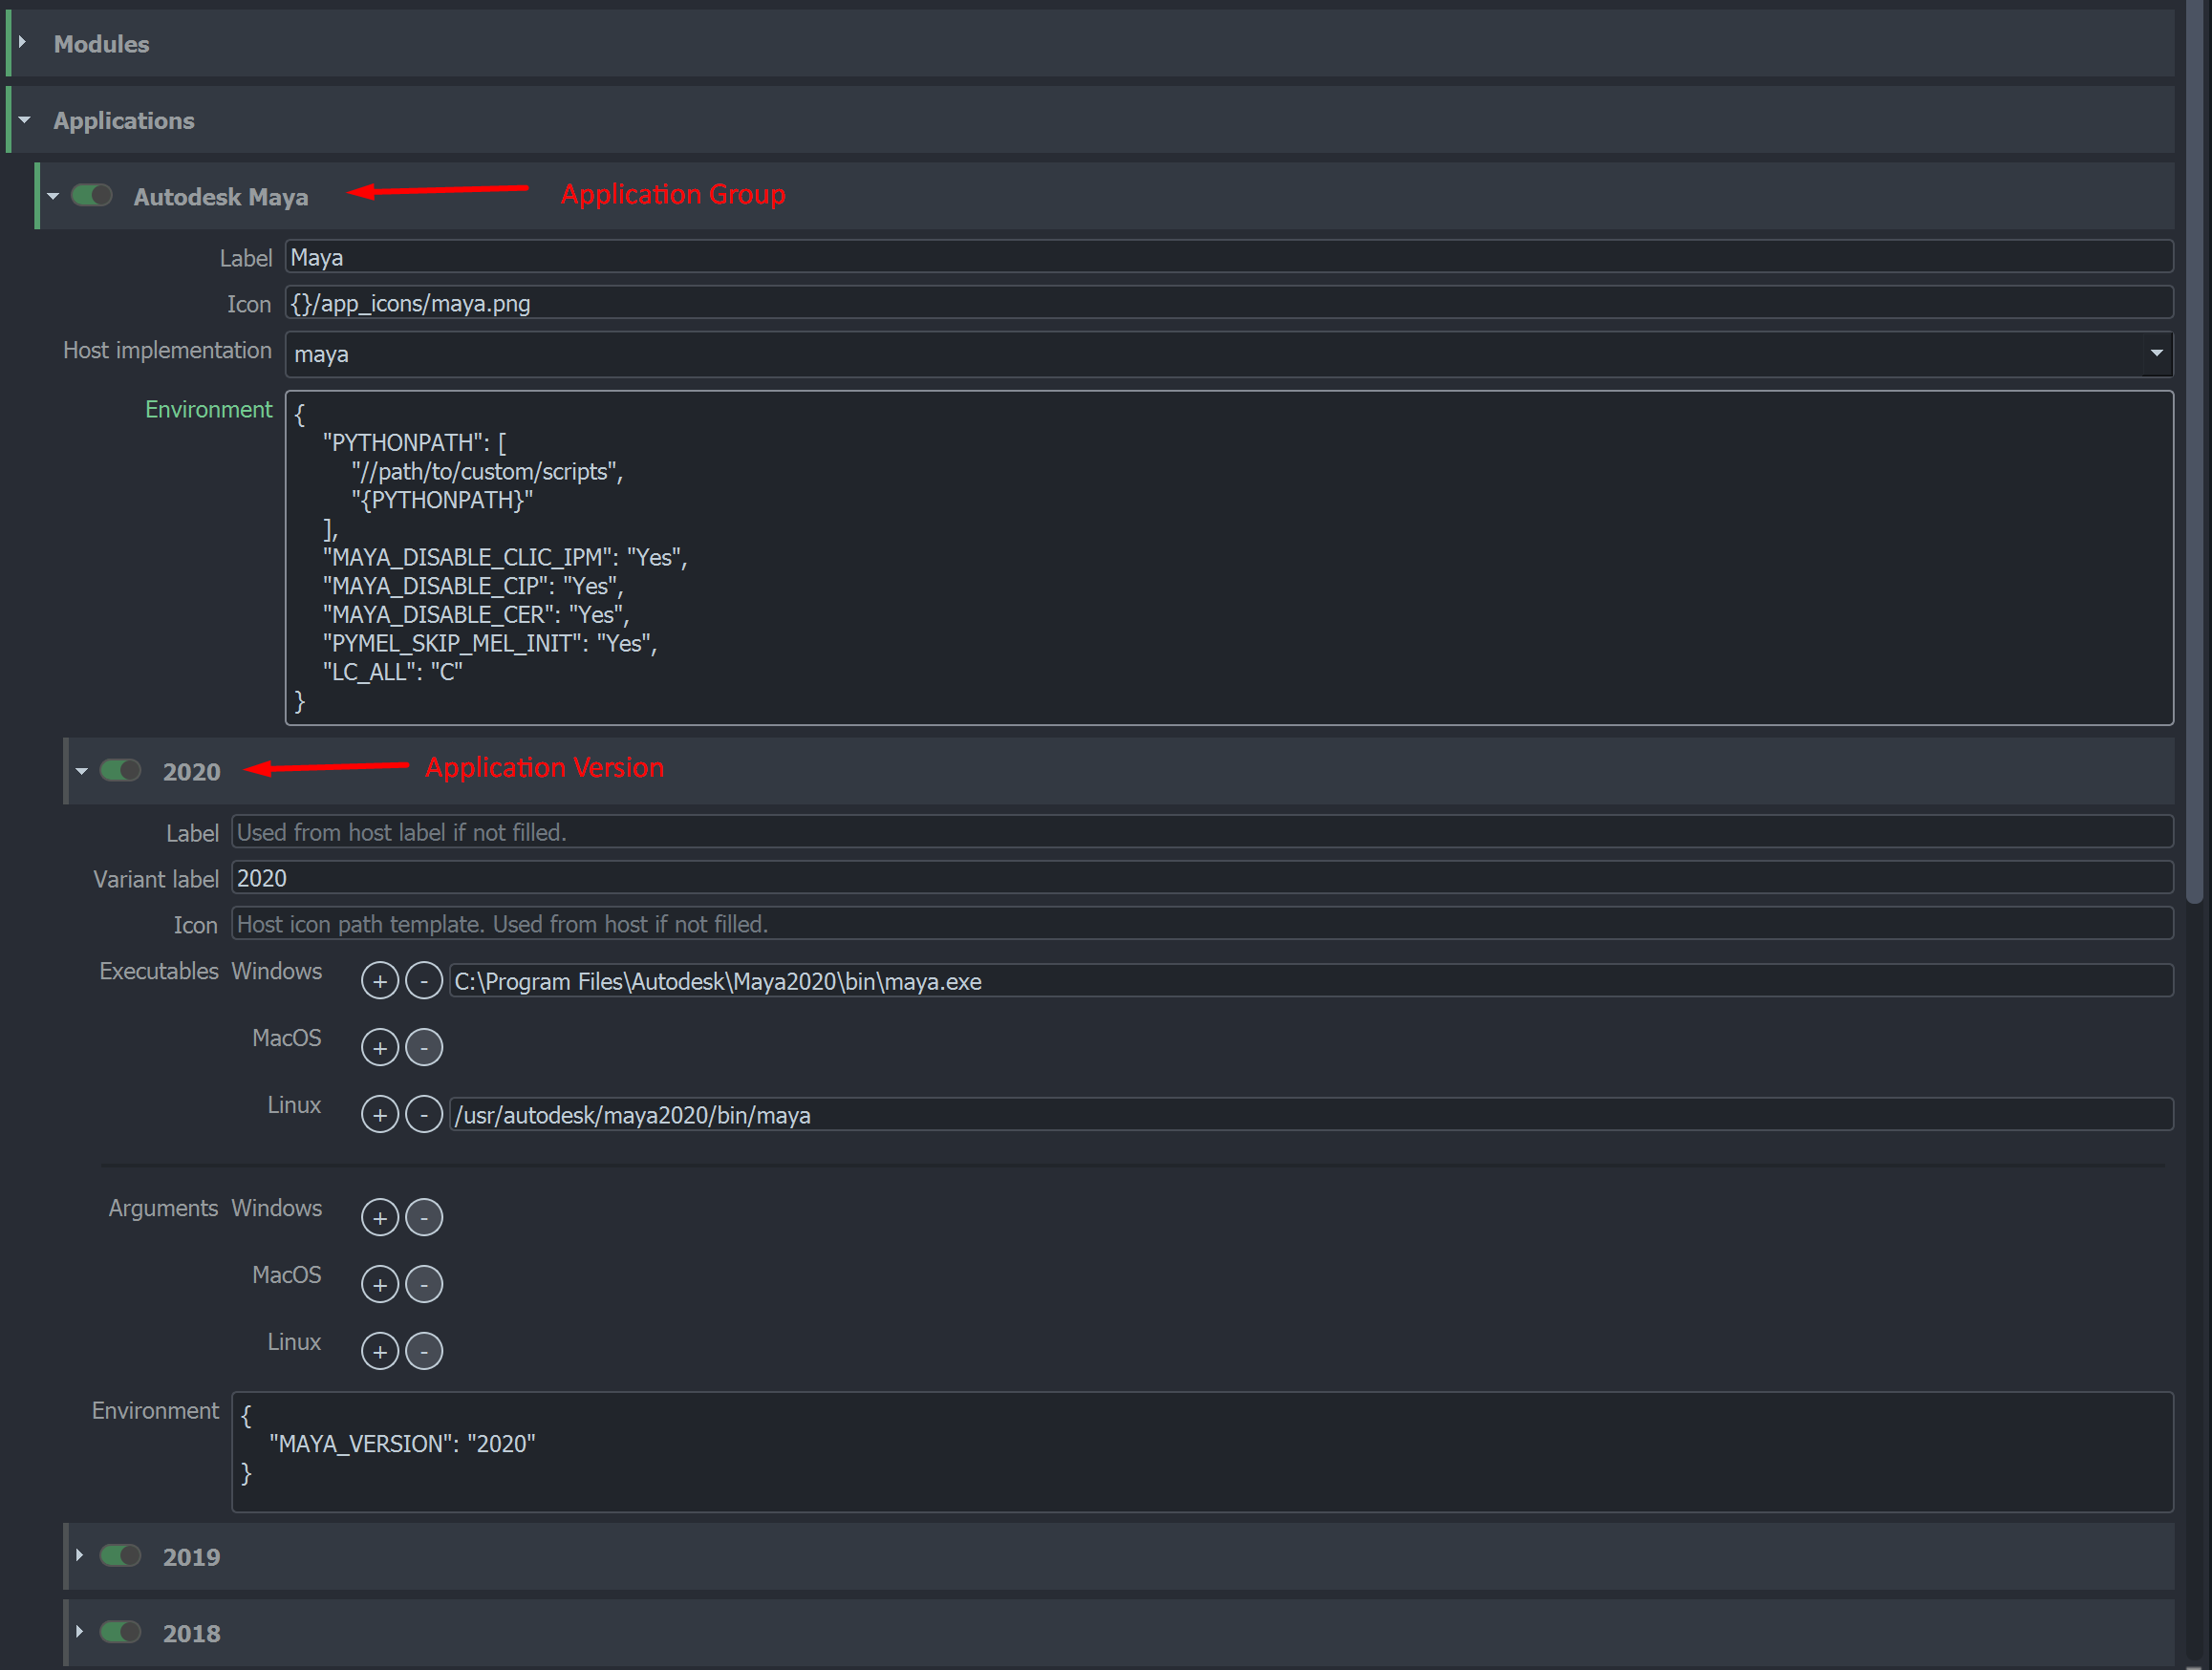The image size is (2212, 1670).
Task: Add a Windows executable entry
Action: pyautogui.click(x=379, y=981)
